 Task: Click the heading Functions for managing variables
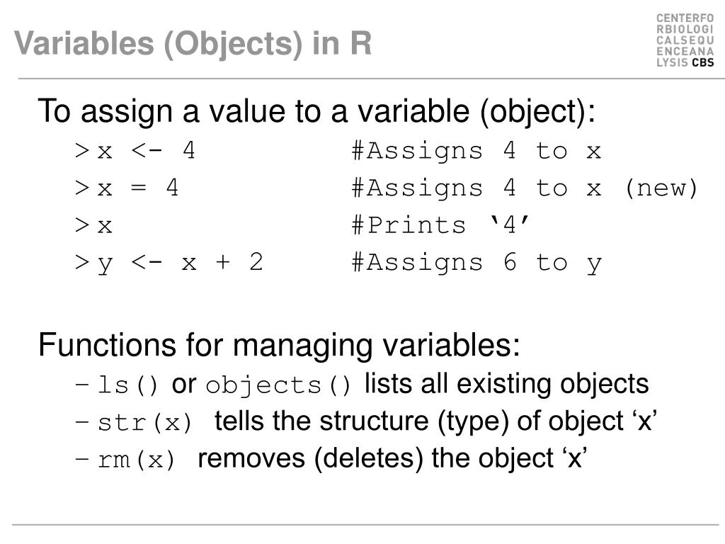click(x=279, y=345)
